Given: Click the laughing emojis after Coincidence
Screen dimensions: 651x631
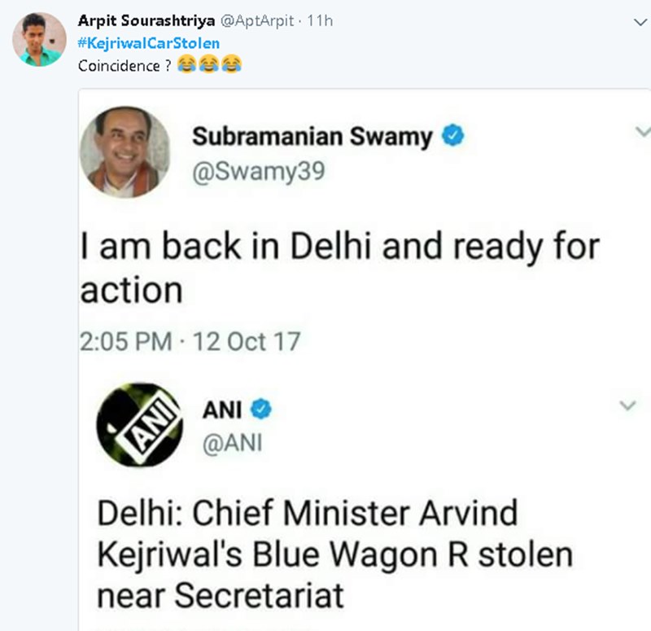Looking at the screenshot, I should click(x=210, y=64).
